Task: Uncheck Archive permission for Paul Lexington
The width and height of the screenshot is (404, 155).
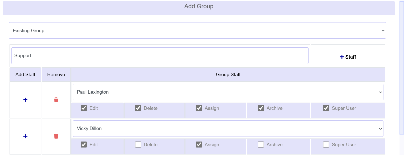Action: (x=261, y=108)
